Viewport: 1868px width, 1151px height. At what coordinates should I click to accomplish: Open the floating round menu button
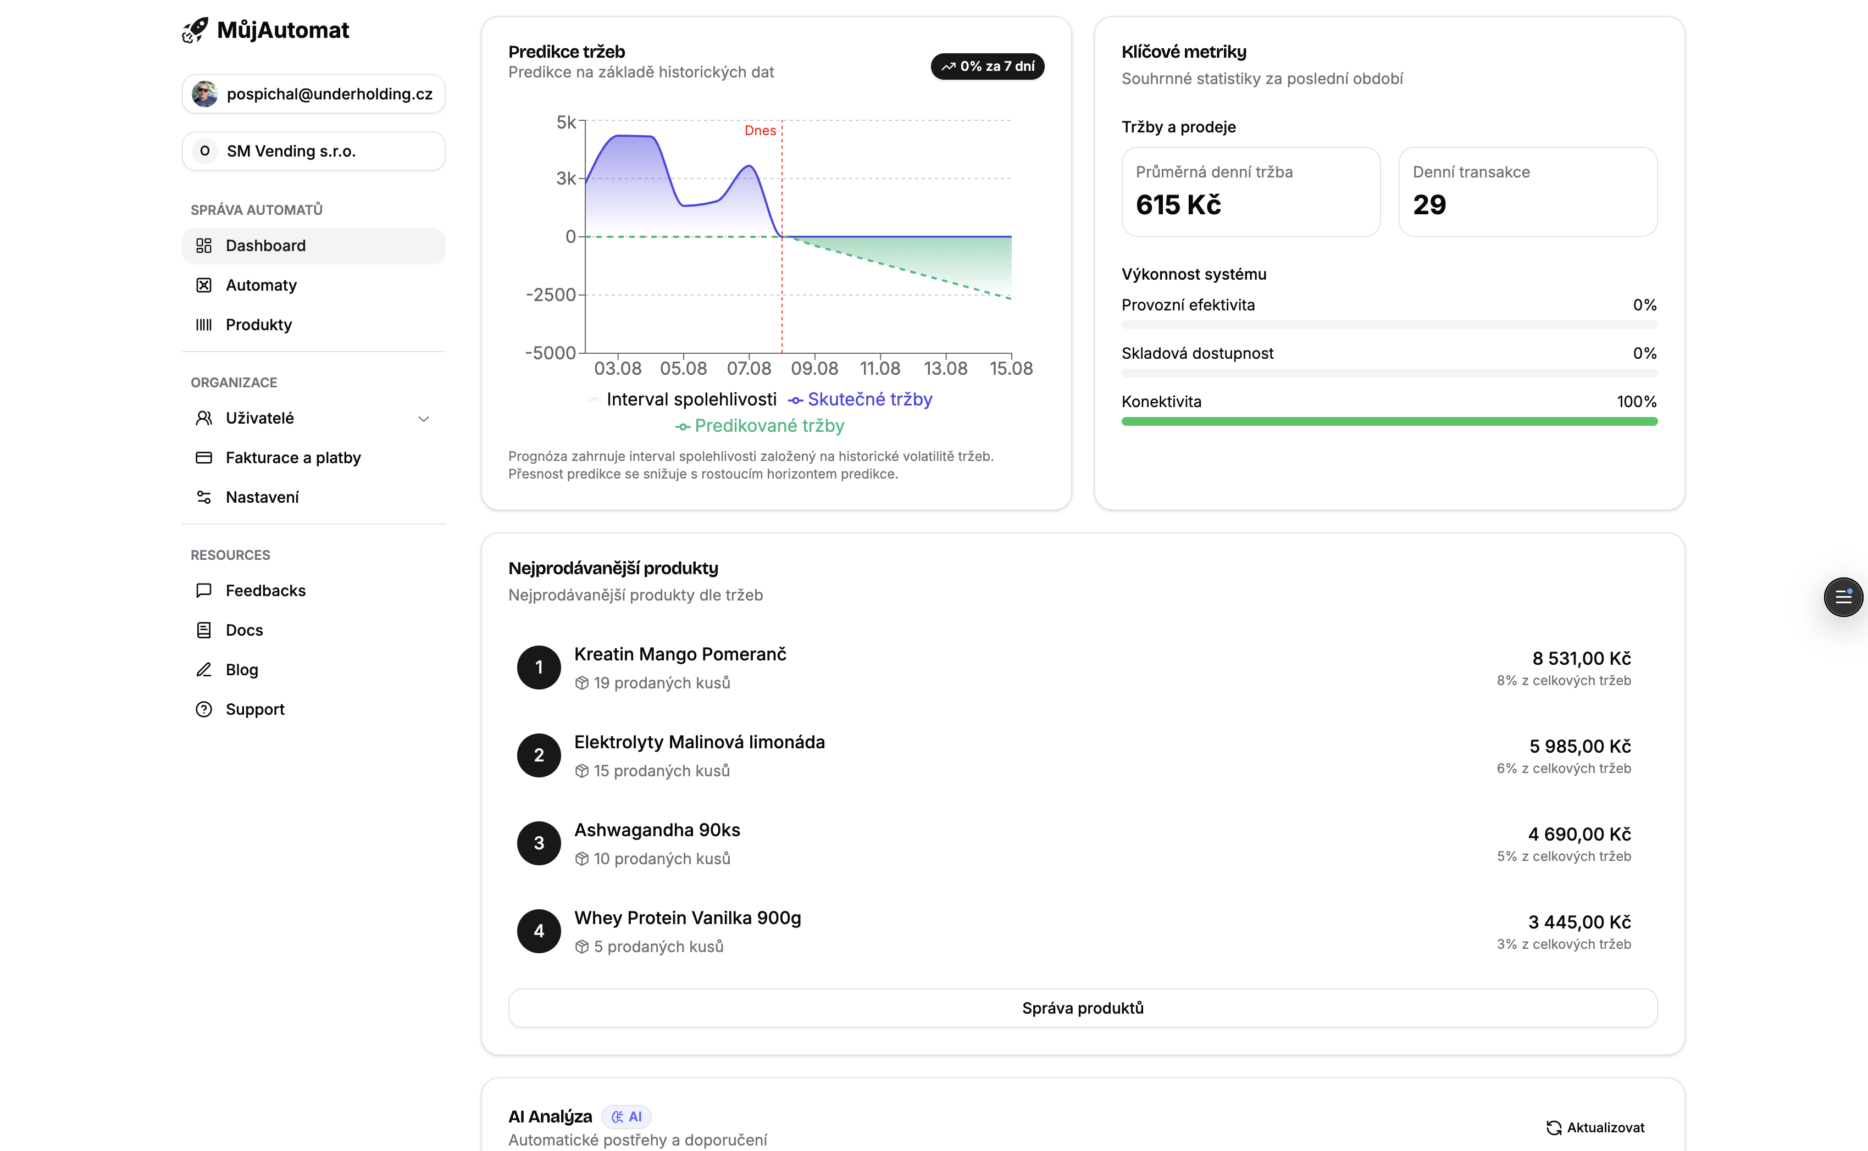1843,597
